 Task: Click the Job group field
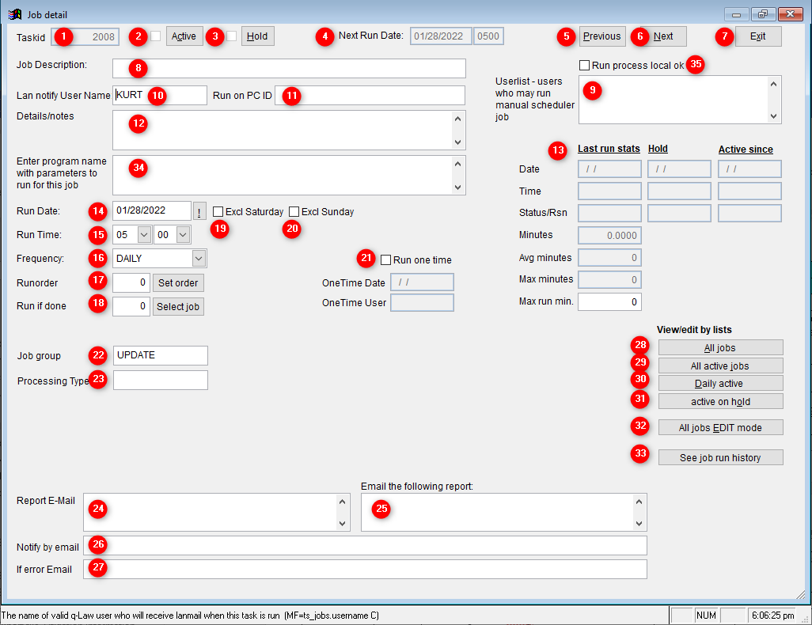161,355
